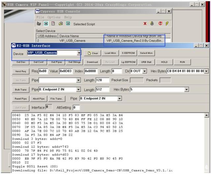Viewport: 211px width, 175px height.
Task: Click the Reset Pipe button
Action: [20, 99]
